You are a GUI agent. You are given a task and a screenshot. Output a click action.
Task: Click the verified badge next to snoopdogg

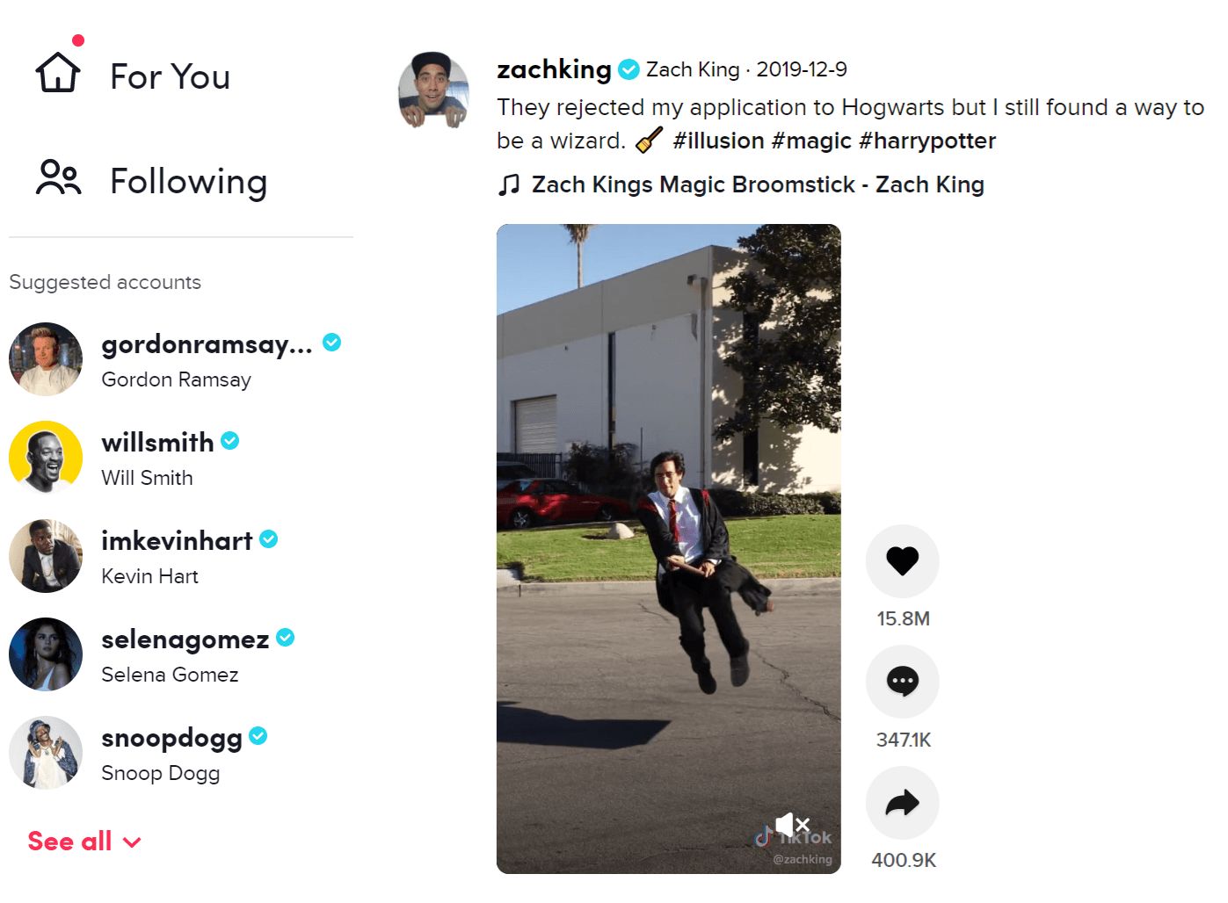258,736
